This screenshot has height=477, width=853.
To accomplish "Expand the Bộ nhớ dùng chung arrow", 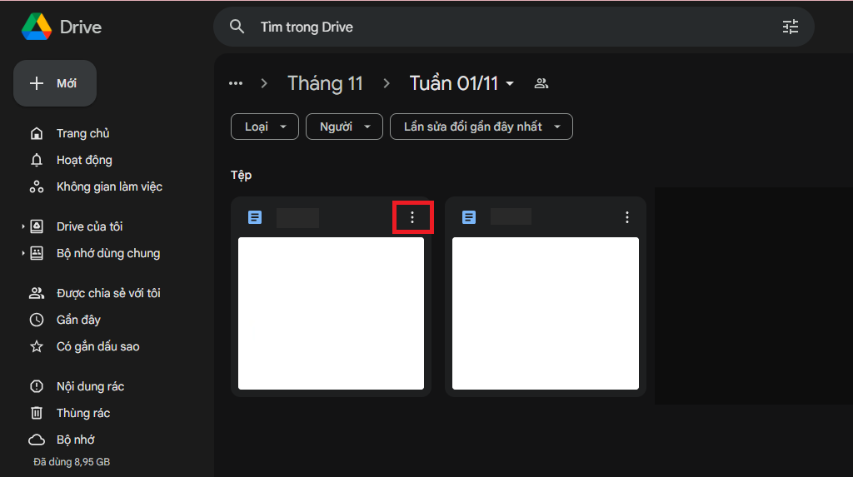I will 22,253.
